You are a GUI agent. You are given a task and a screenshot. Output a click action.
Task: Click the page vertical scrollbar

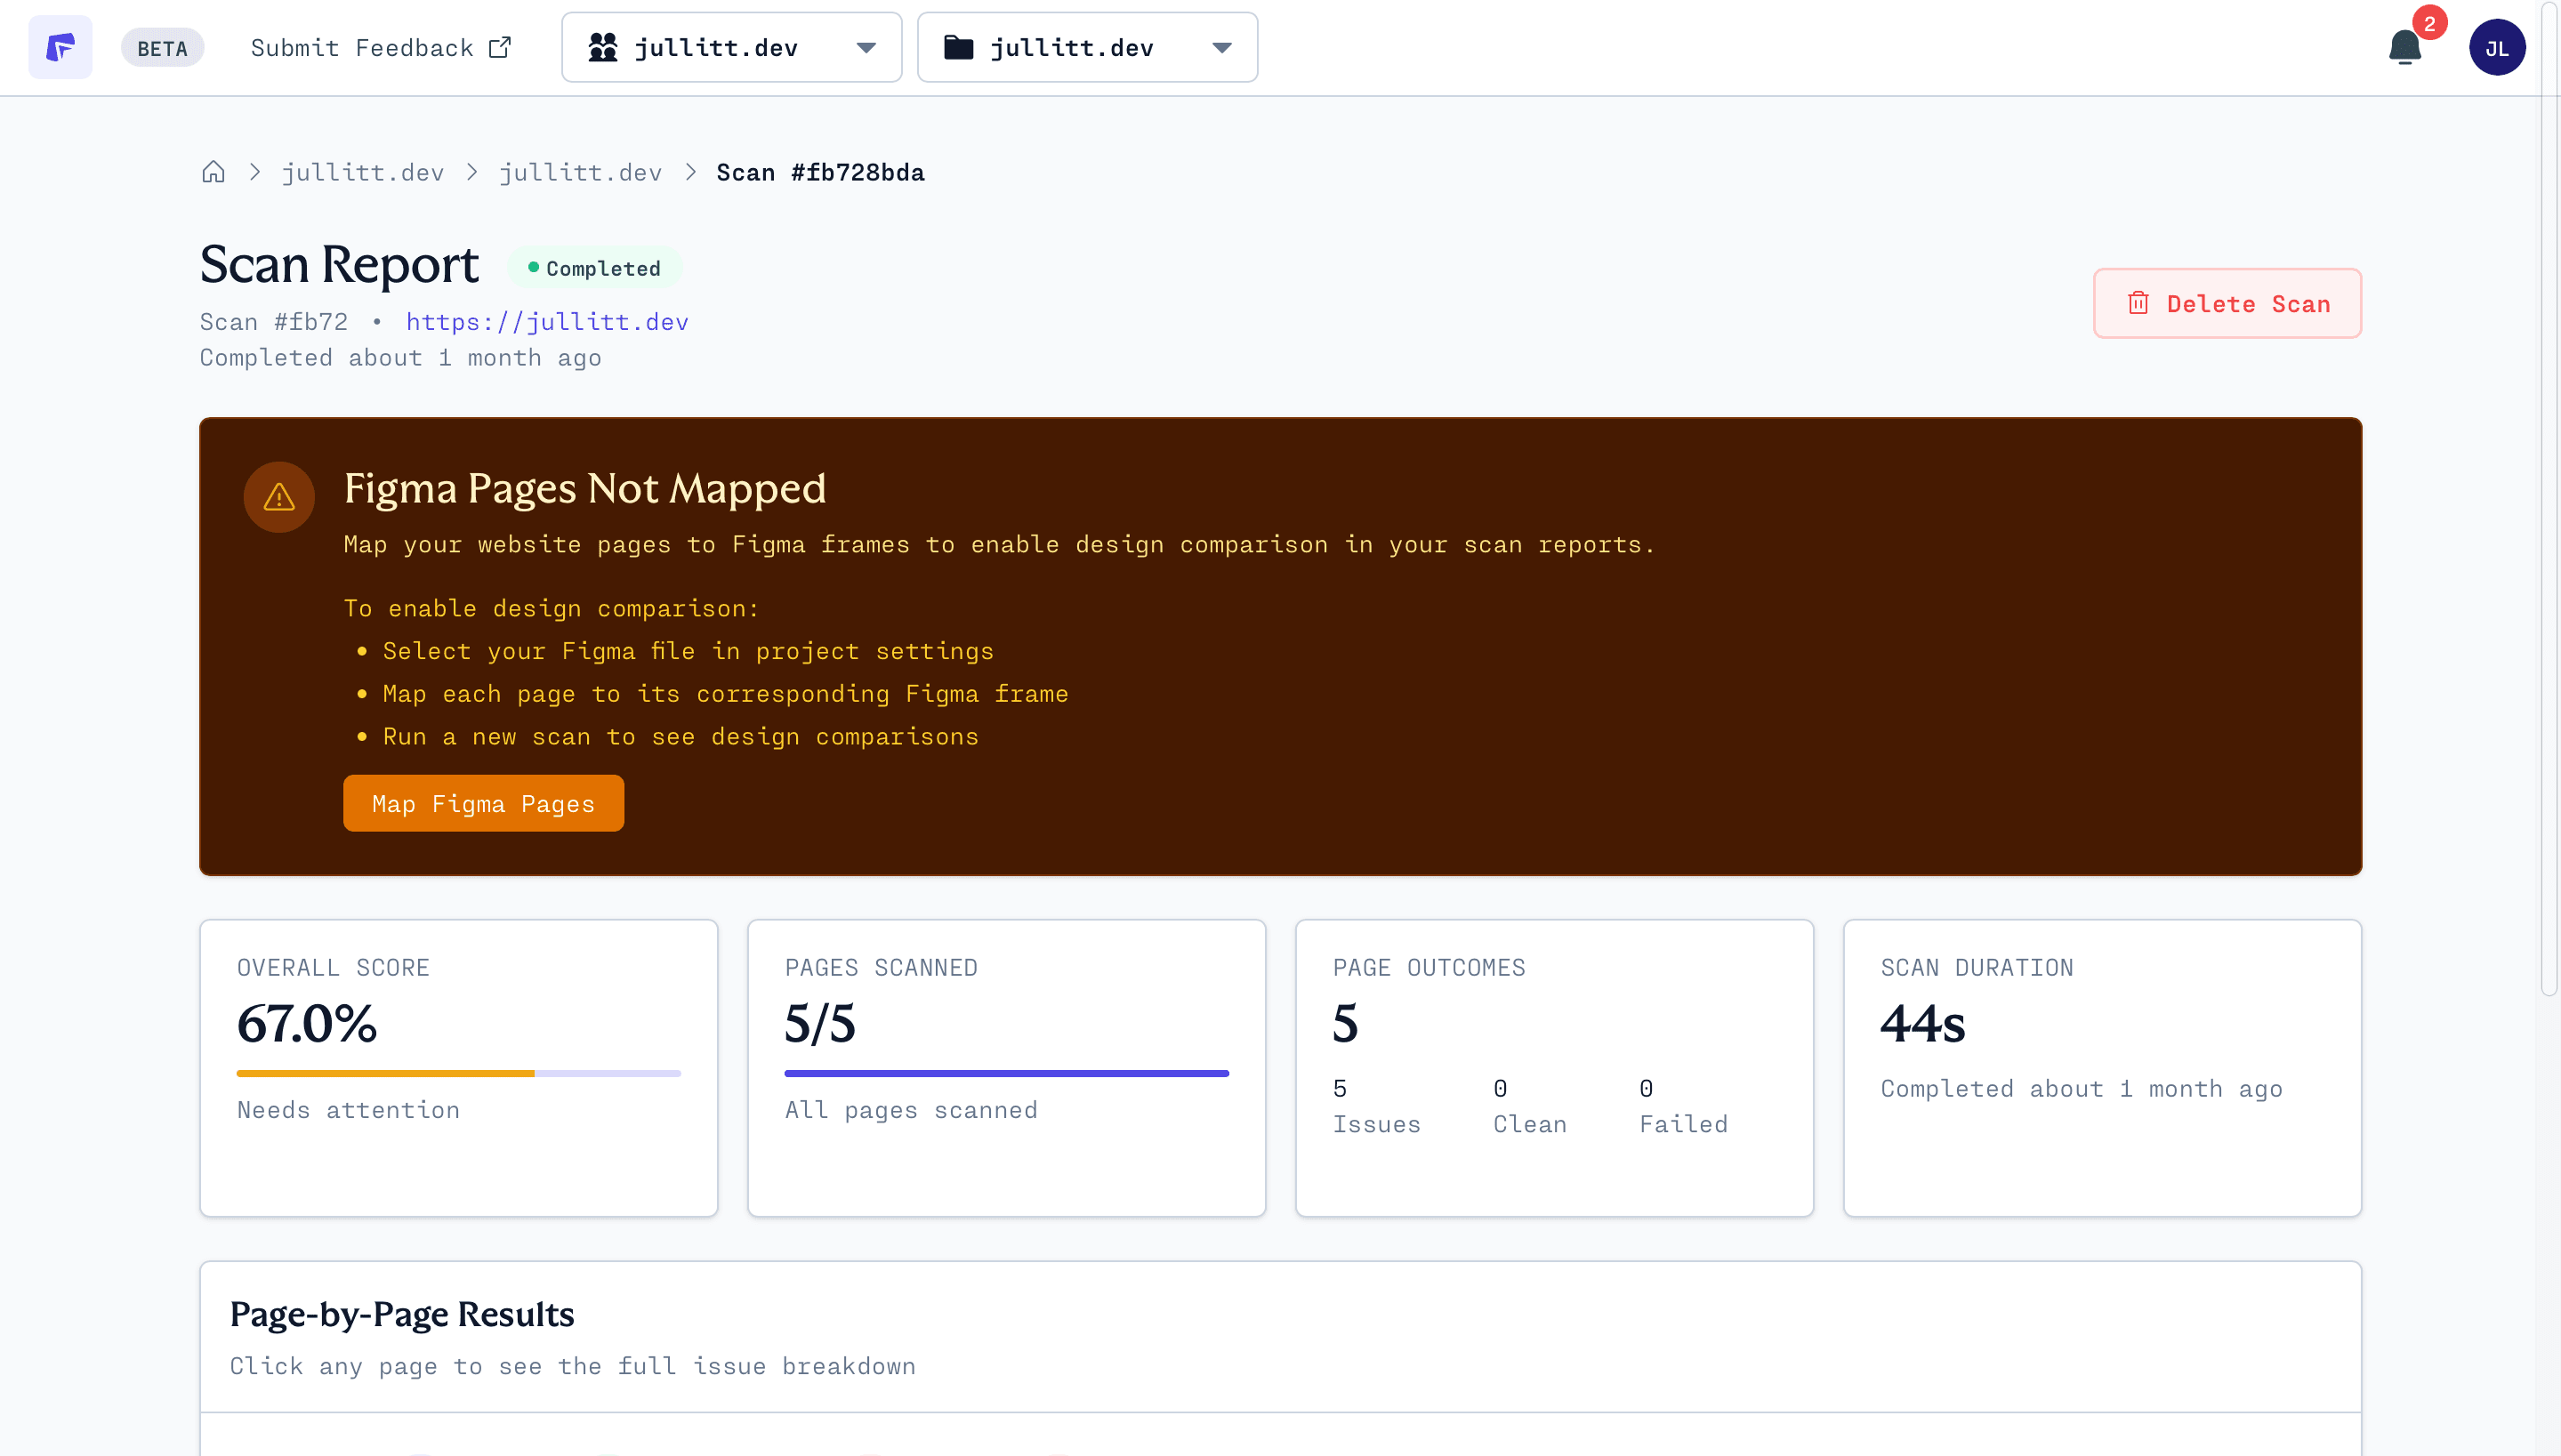[2549, 500]
